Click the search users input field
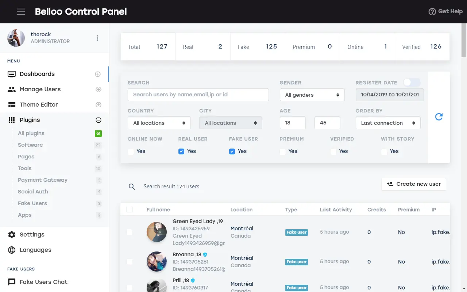Screen dimensions: 467x292 pos(198,95)
